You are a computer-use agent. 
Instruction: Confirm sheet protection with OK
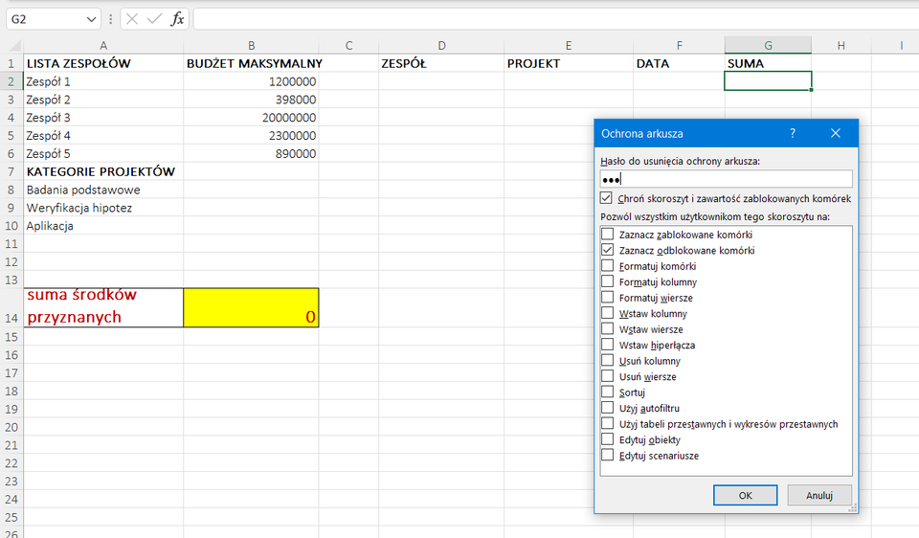coord(745,495)
